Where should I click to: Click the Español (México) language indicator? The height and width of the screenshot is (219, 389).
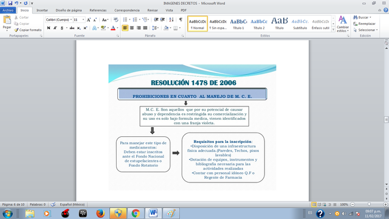tap(72, 204)
